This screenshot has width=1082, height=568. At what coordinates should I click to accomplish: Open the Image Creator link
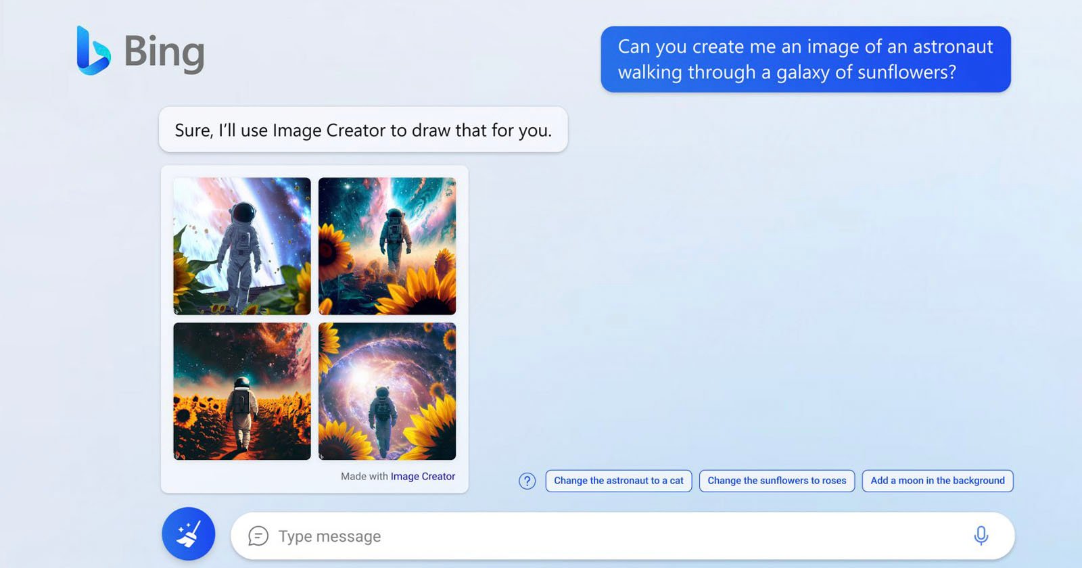pos(423,476)
